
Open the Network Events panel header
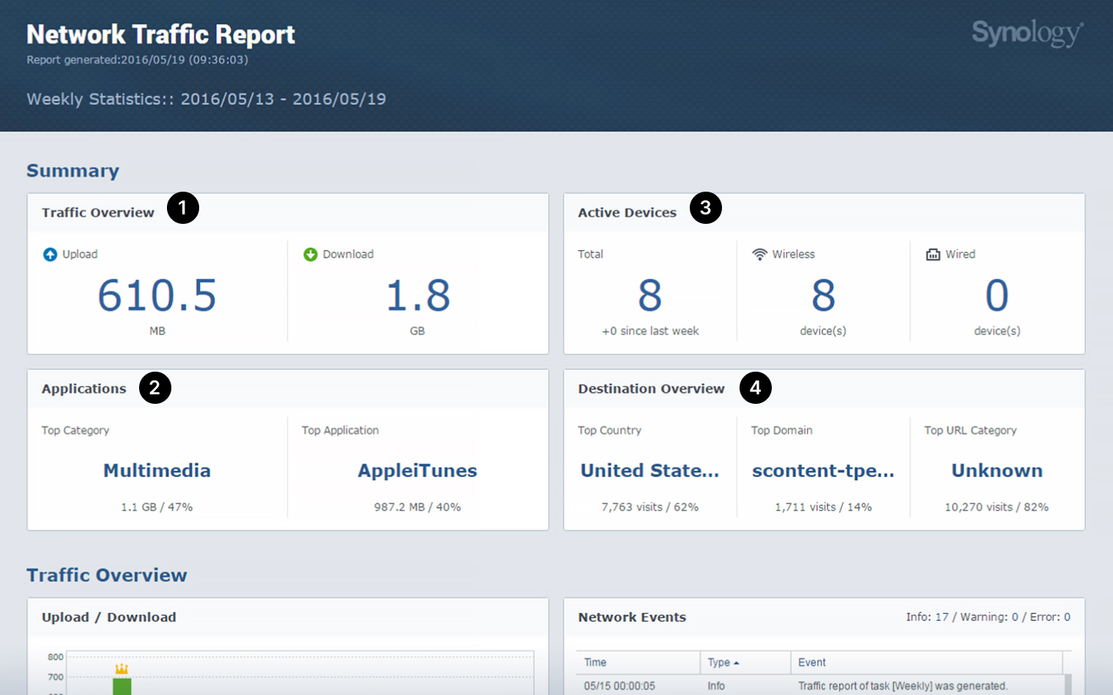tap(631, 617)
